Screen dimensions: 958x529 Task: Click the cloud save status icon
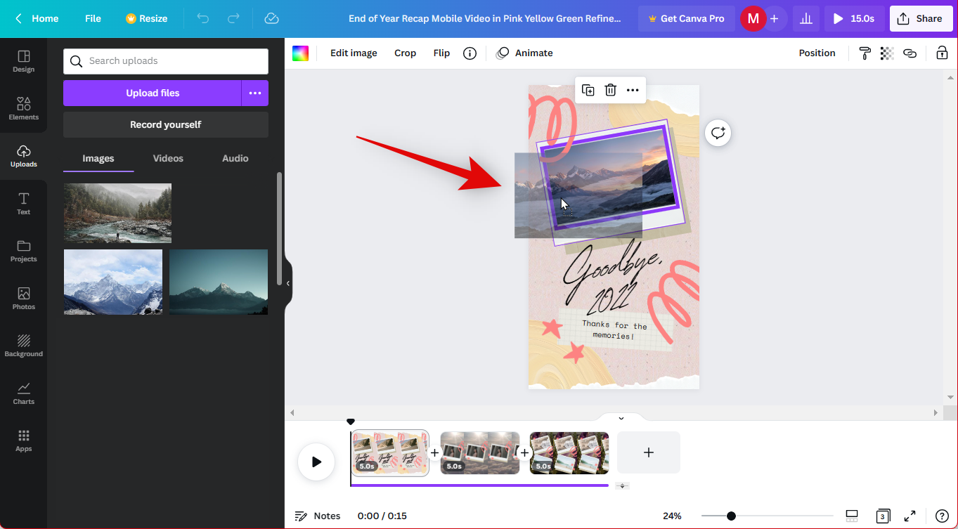[x=272, y=18]
